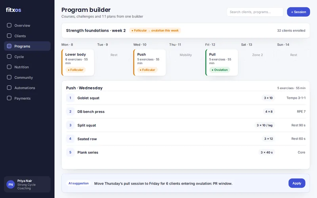Click the Seated row exercise name
This screenshot has height=198, width=317.
87,139
